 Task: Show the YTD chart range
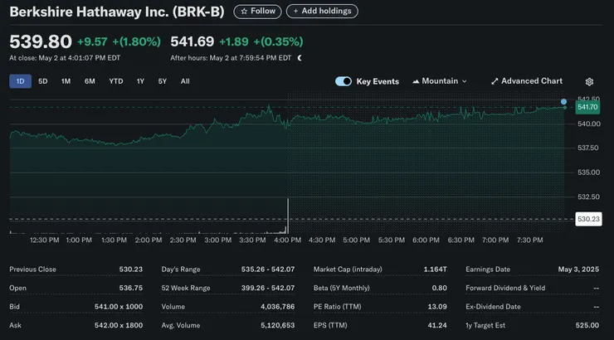coord(116,81)
